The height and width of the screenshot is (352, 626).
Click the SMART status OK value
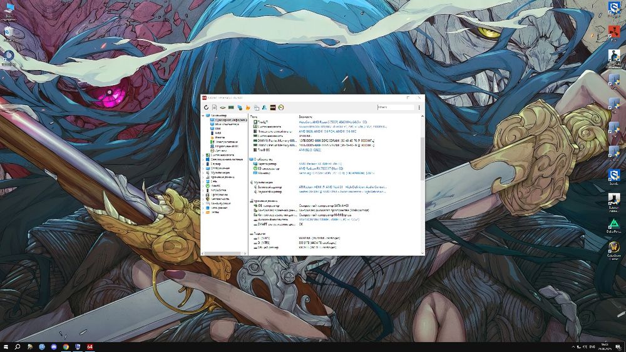click(301, 224)
